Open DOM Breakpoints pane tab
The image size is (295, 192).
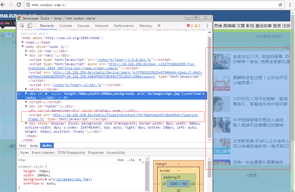(x=71, y=153)
